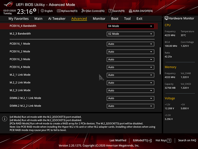This screenshot has width=198, height=149.
Task: Click the EzMode exit arrow icon
Action: [150, 141]
